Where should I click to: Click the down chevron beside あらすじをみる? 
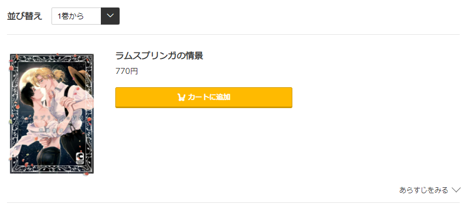(456, 190)
